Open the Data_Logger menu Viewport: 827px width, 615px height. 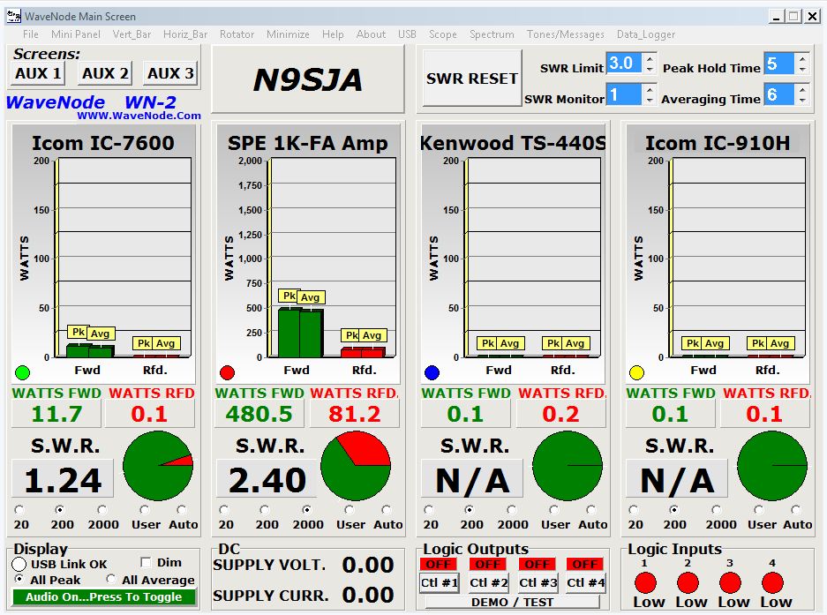coord(645,34)
